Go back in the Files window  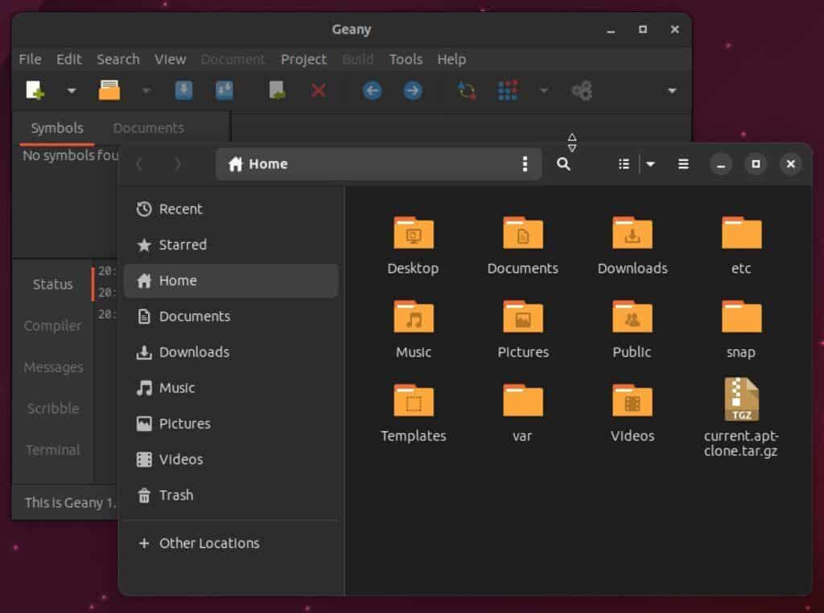pyautogui.click(x=139, y=164)
